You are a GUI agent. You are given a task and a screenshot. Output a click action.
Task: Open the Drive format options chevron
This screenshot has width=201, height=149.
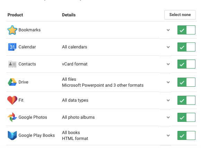pyautogui.click(x=168, y=82)
